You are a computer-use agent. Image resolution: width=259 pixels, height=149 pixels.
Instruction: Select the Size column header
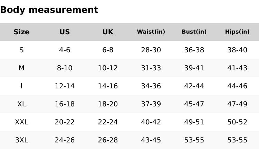[21, 32]
